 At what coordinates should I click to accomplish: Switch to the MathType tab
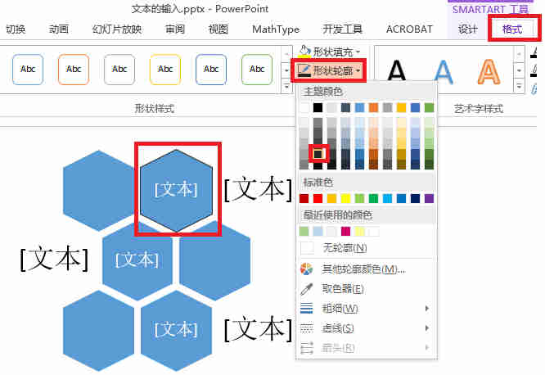276,29
